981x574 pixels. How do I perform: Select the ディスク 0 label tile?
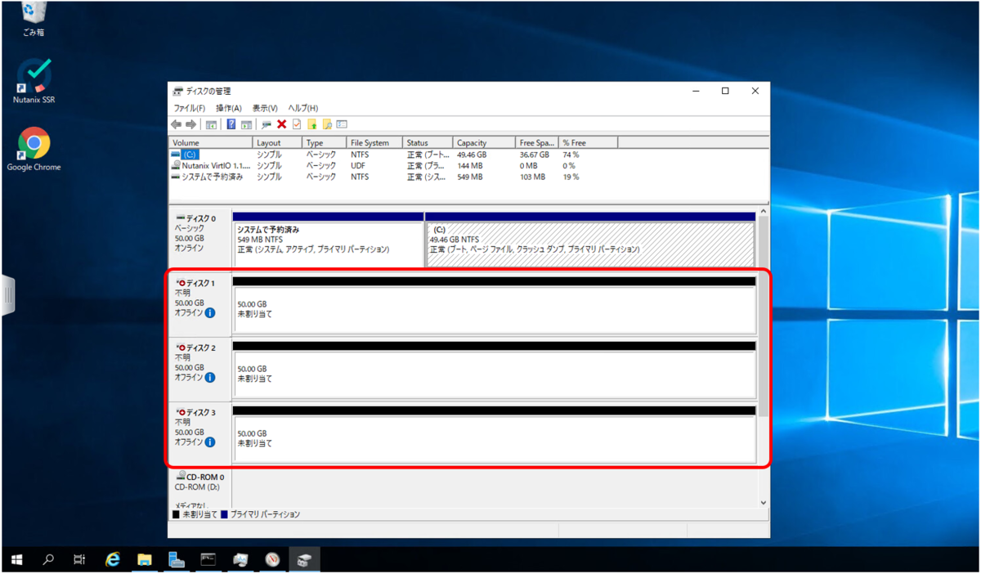(200, 240)
